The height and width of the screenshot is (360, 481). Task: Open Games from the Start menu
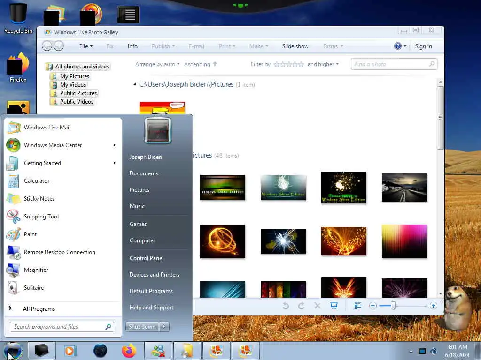(138, 224)
